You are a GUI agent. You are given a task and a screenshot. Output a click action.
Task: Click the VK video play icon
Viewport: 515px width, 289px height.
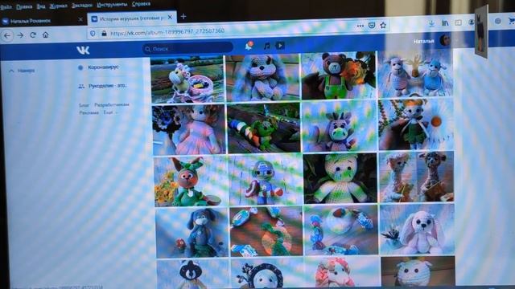280,45
